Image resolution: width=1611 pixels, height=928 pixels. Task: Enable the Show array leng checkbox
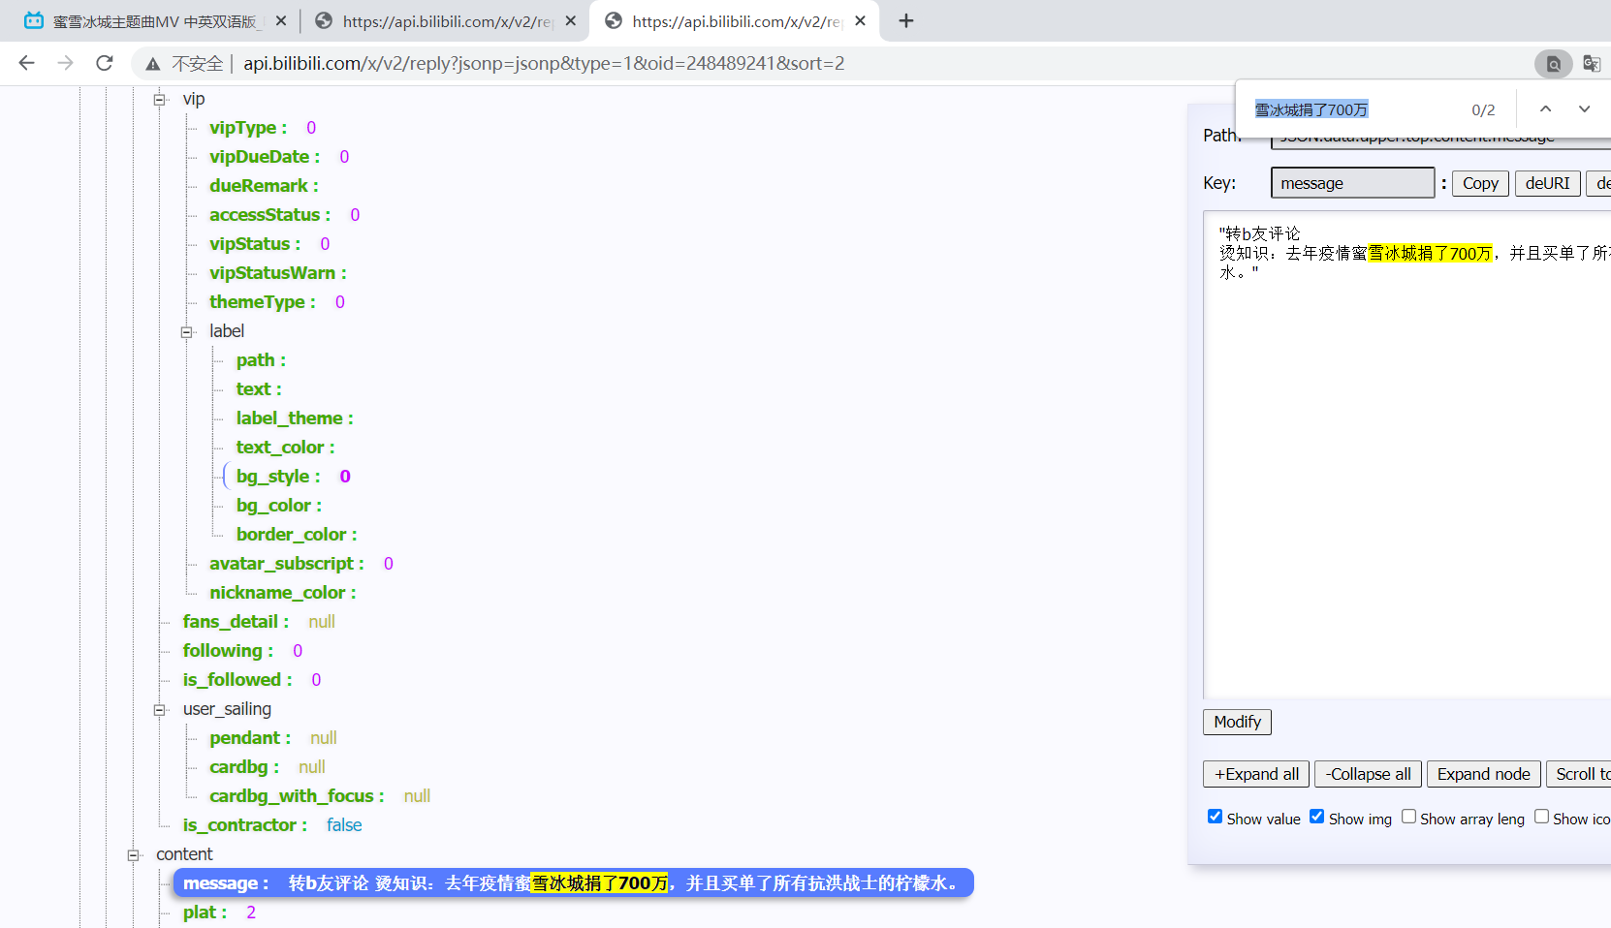(x=1408, y=817)
